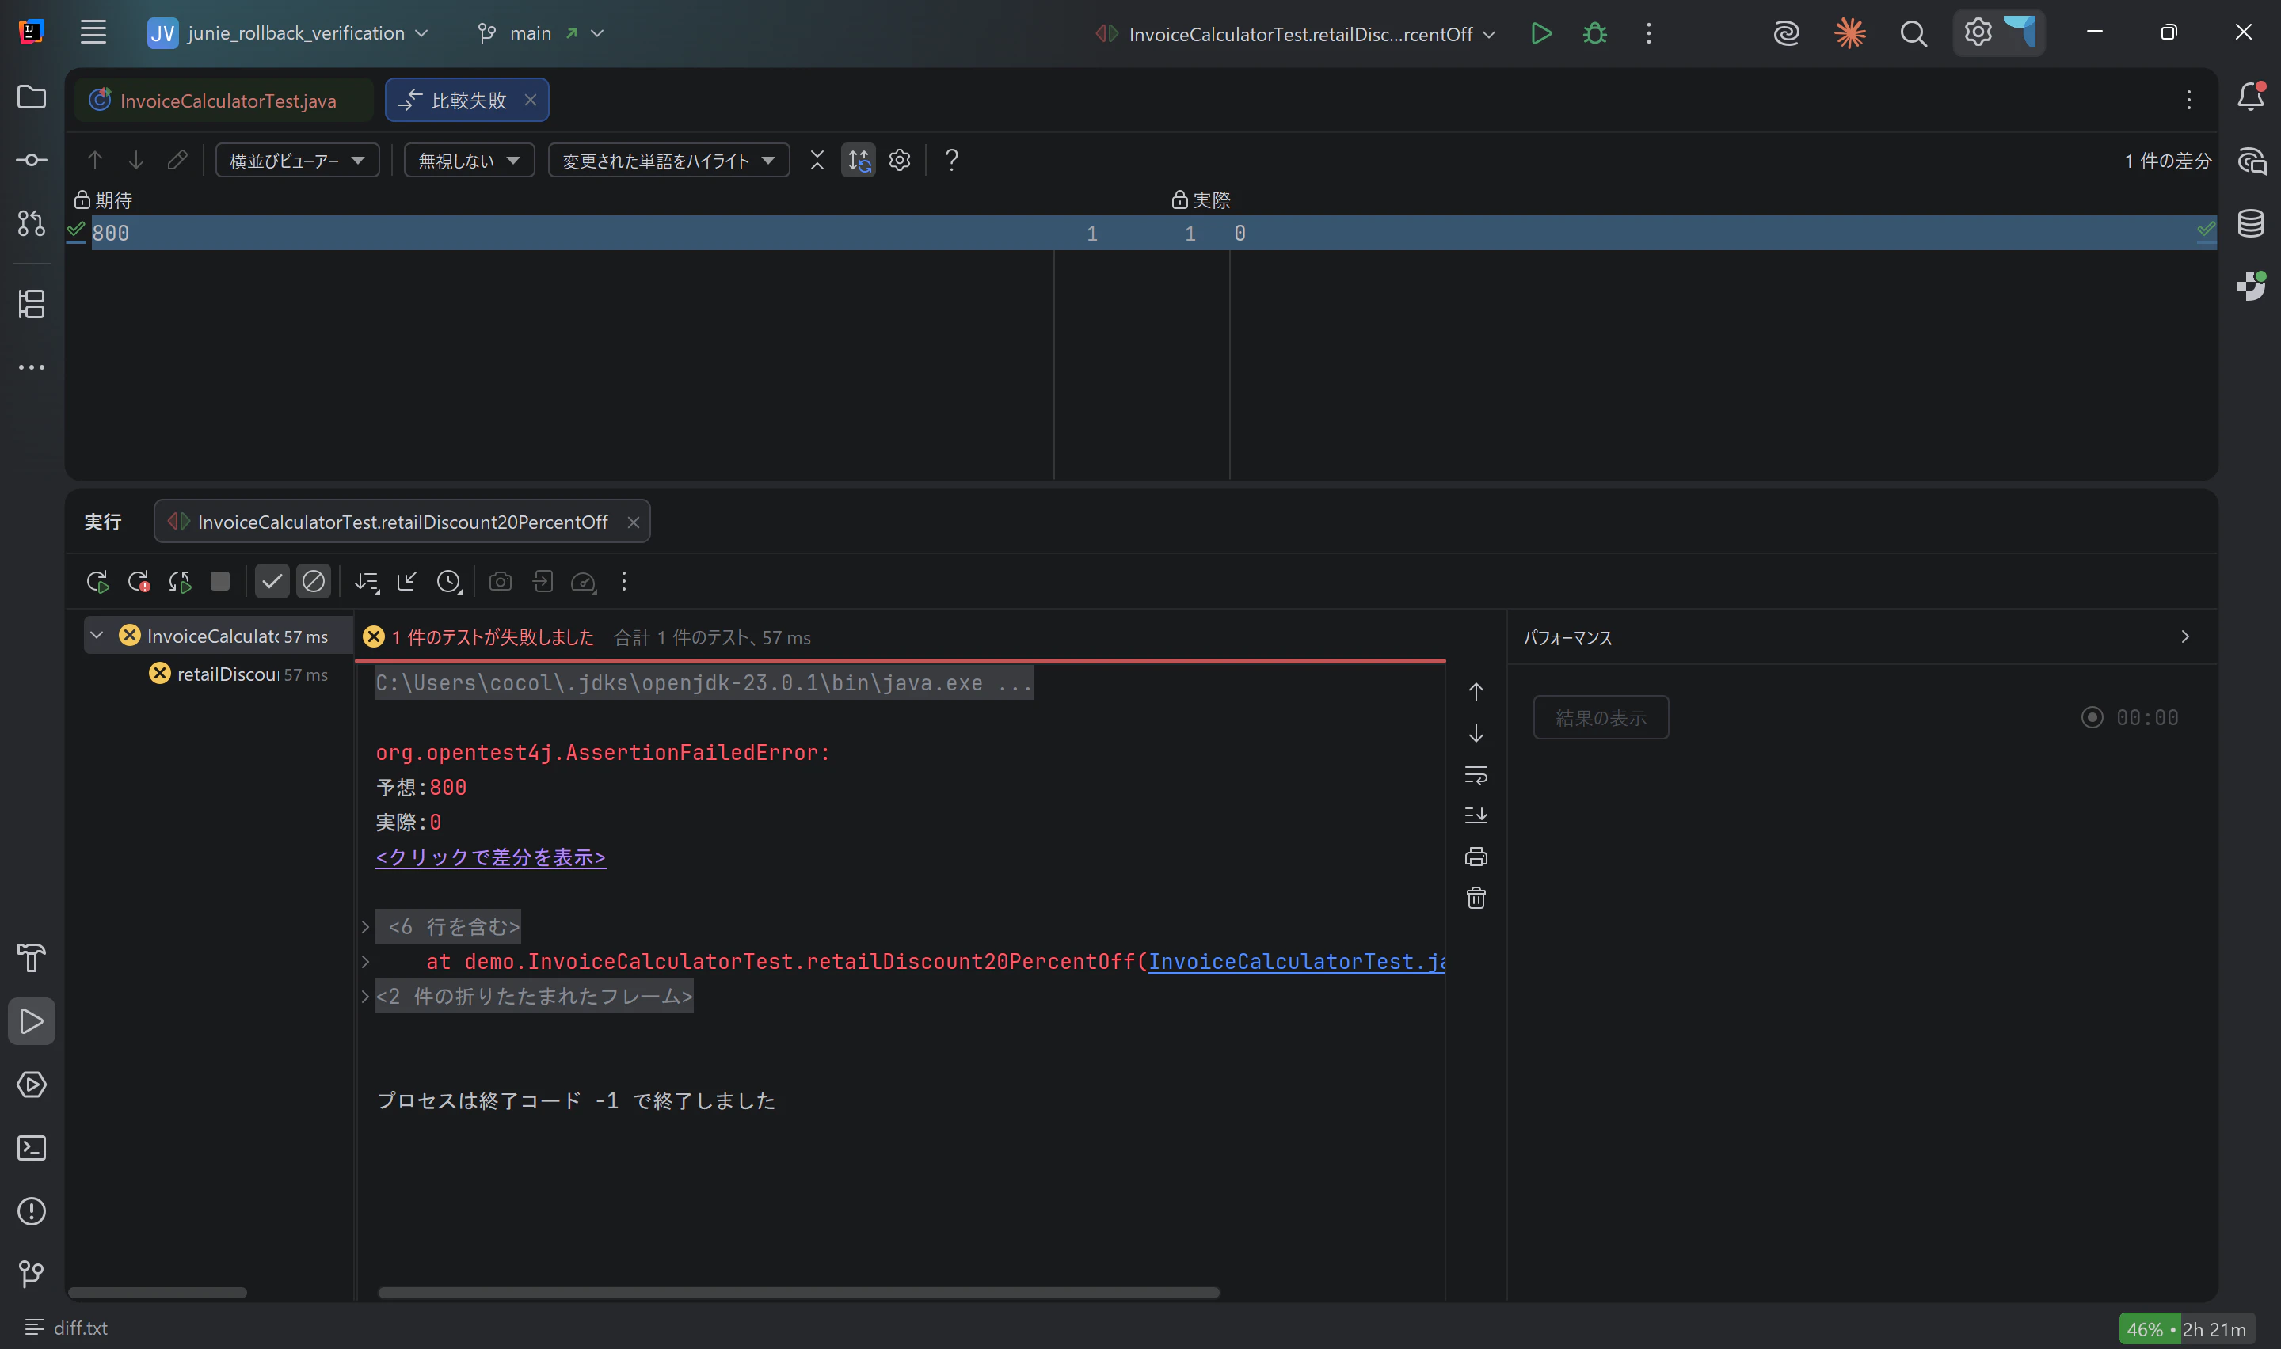Open Search Everywhere magnifier
Image resolution: width=2281 pixels, height=1349 pixels.
pyautogui.click(x=1913, y=33)
